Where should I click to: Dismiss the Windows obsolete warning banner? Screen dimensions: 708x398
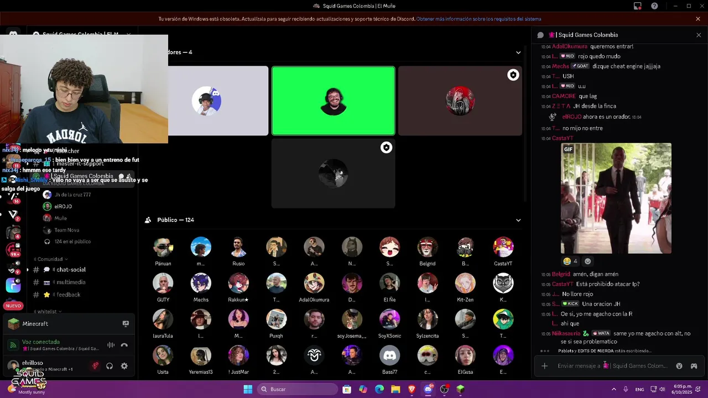coord(698,19)
